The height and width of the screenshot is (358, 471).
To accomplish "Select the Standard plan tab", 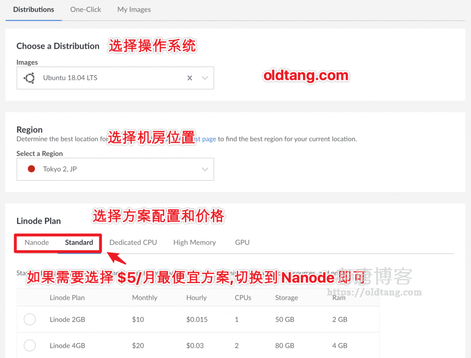I will click(x=79, y=243).
